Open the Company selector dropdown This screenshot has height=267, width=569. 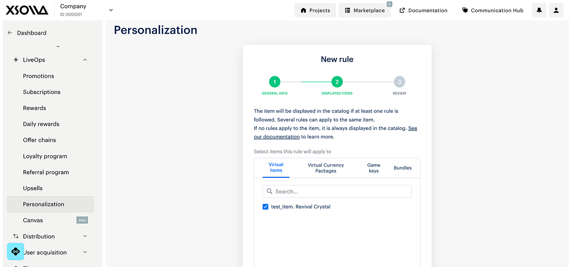(x=111, y=10)
